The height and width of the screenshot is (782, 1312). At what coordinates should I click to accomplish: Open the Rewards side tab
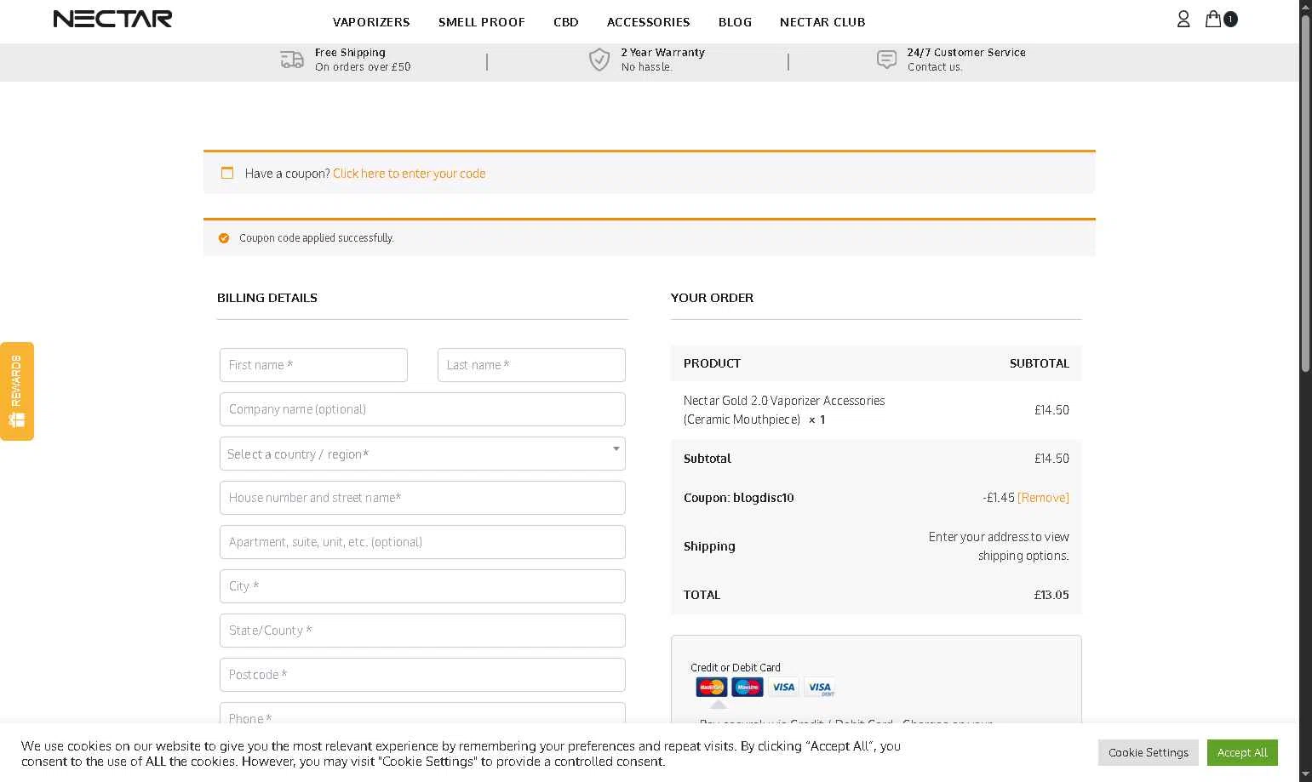tap(17, 391)
